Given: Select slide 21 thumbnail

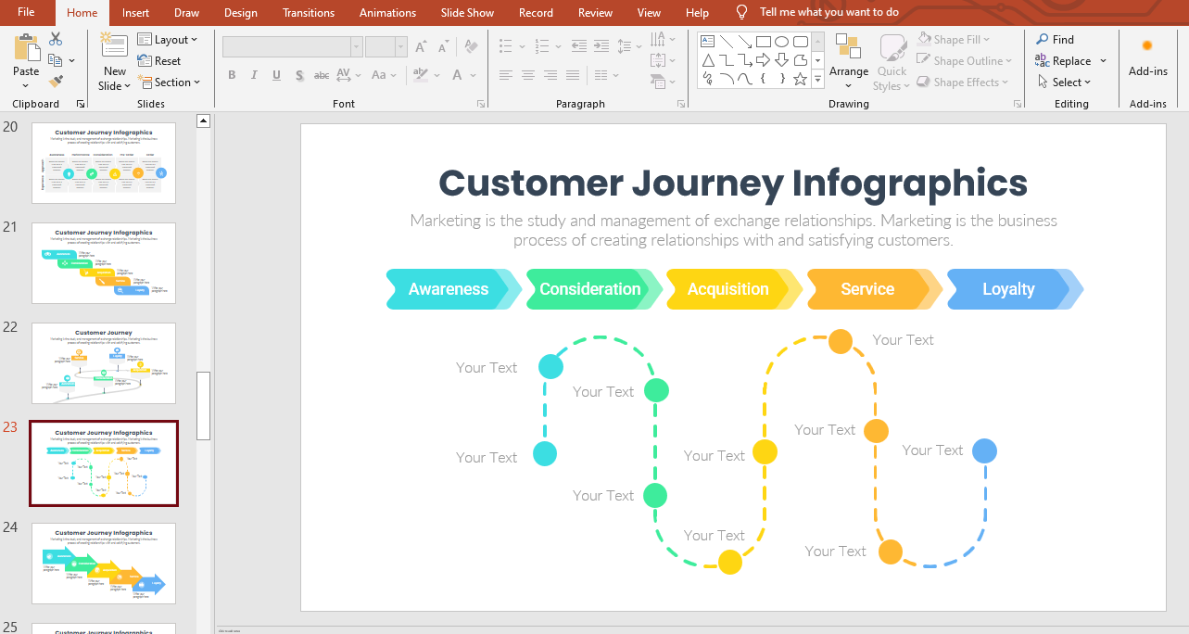Looking at the screenshot, I should [x=104, y=263].
